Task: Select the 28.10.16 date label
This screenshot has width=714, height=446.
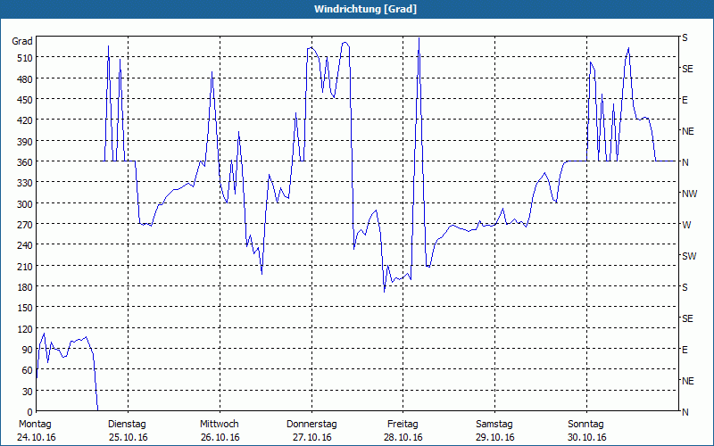Action: tap(403, 437)
